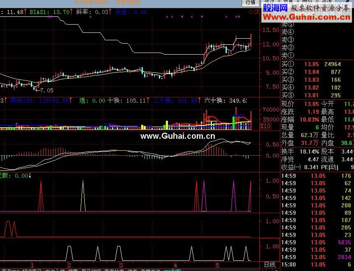This screenshot has width=354, height=271.
Task: Select the 卖① ask row label
Action: click(288, 55)
